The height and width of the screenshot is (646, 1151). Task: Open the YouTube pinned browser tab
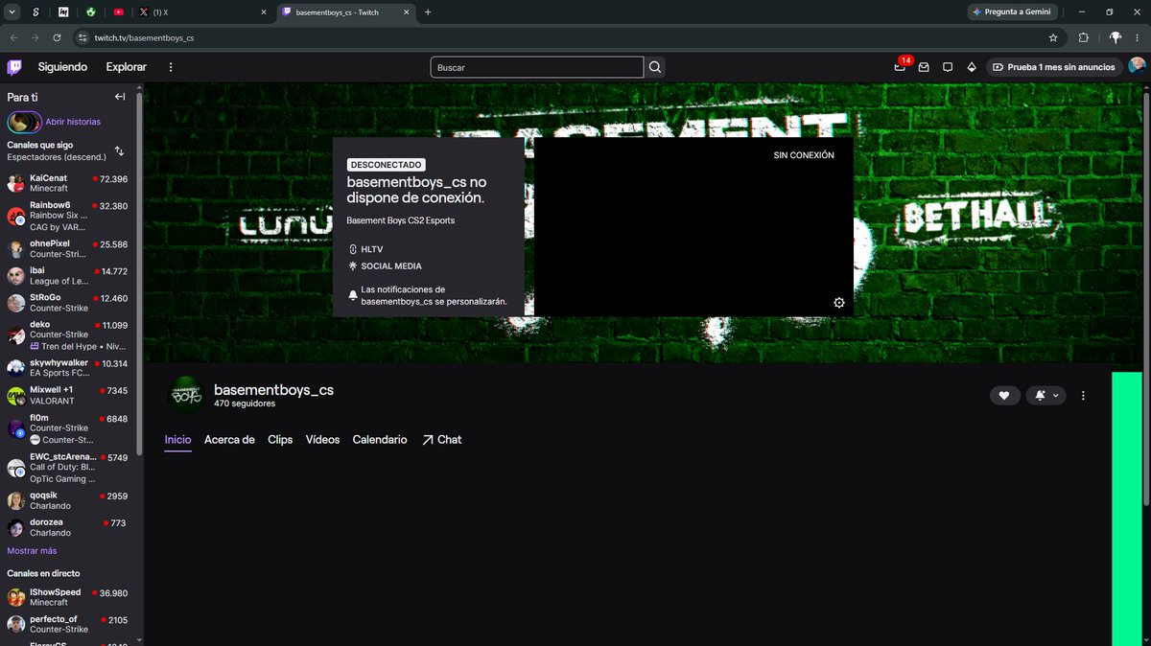click(118, 12)
